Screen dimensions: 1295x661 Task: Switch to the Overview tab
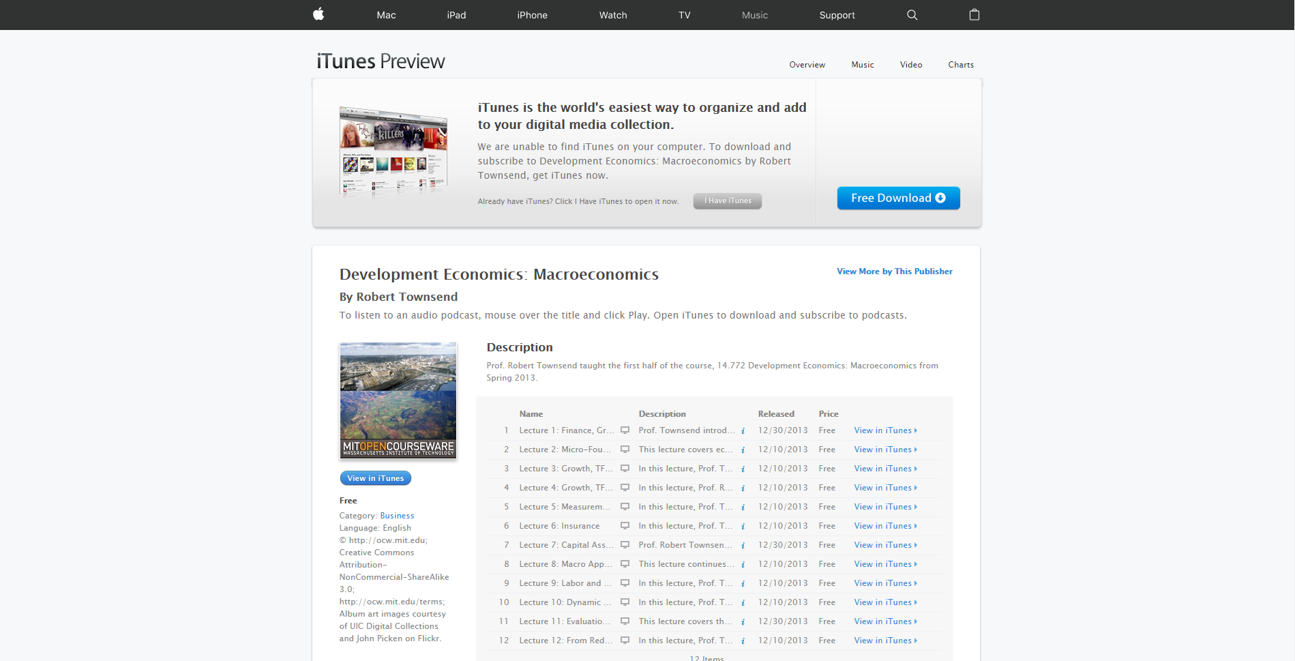(807, 65)
